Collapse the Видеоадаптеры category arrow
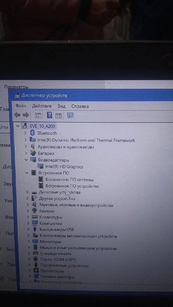173x307 pixels. pyautogui.click(x=26, y=160)
